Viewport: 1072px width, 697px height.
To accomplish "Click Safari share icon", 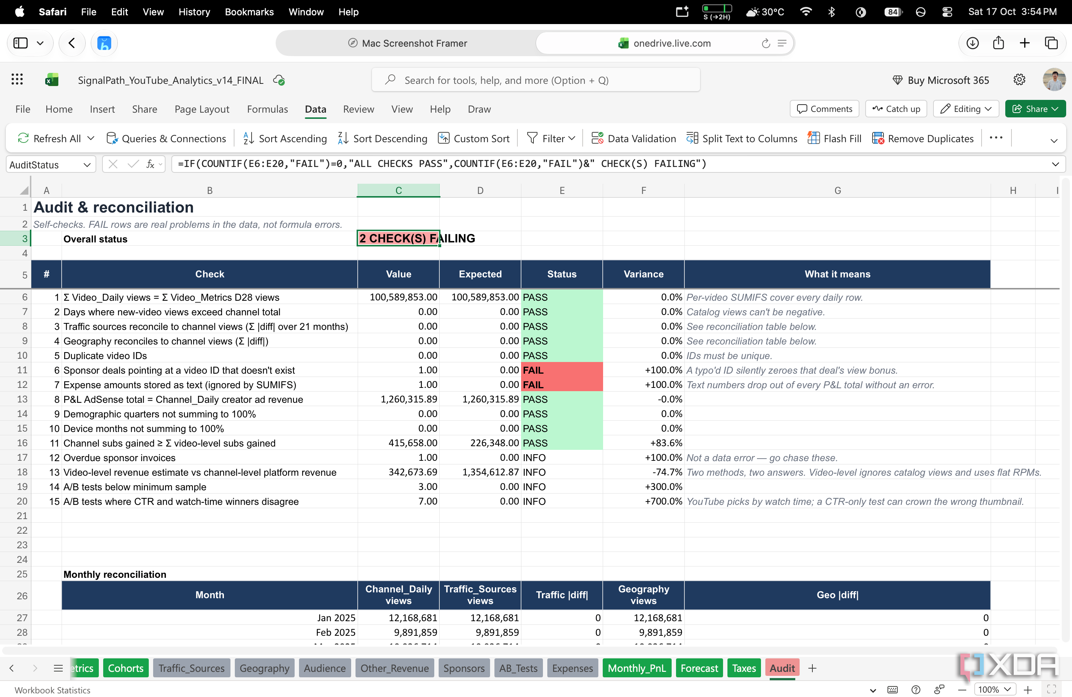I will pos(999,43).
